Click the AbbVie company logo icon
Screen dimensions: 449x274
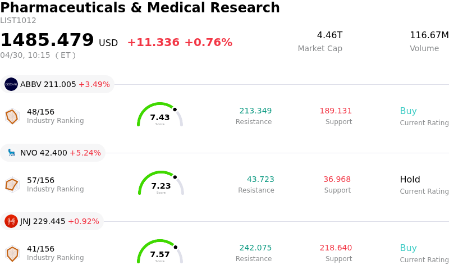[x=11, y=84]
